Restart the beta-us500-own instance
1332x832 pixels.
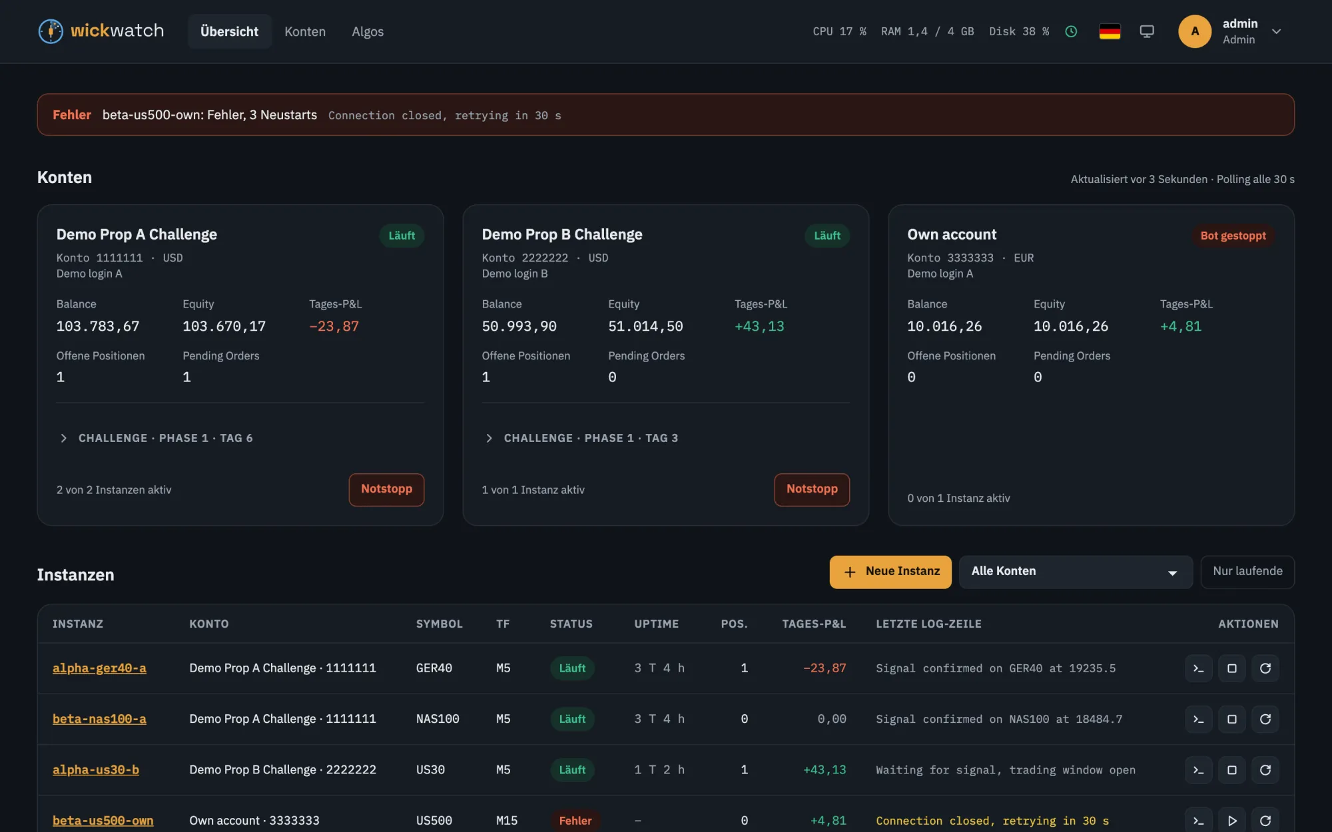(x=1265, y=821)
